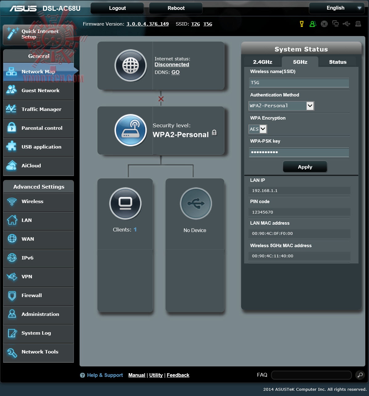Click the Disconnected internet status link
Viewport: 369px width, 396px height.
pos(172,64)
